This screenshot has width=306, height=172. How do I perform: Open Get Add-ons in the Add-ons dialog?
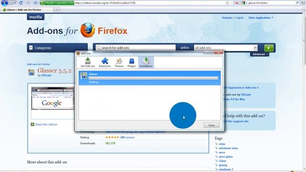(88, 63)
